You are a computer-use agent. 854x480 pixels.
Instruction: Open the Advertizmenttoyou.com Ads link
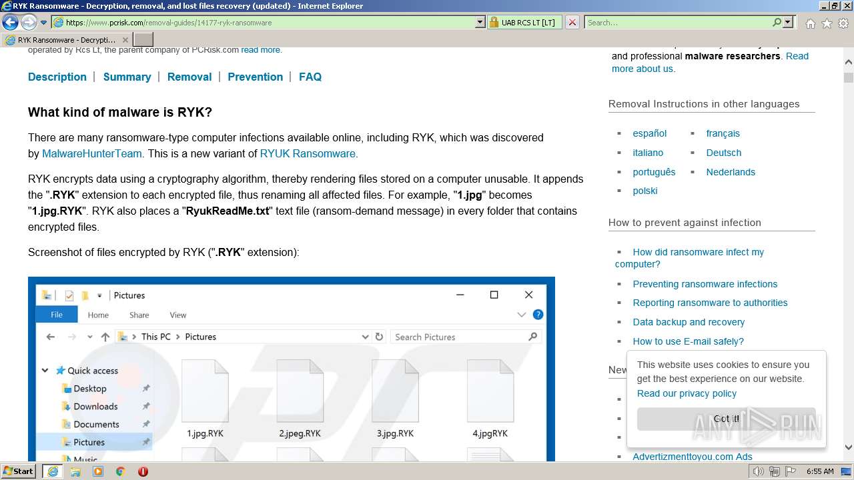click(x=693, y=457)
